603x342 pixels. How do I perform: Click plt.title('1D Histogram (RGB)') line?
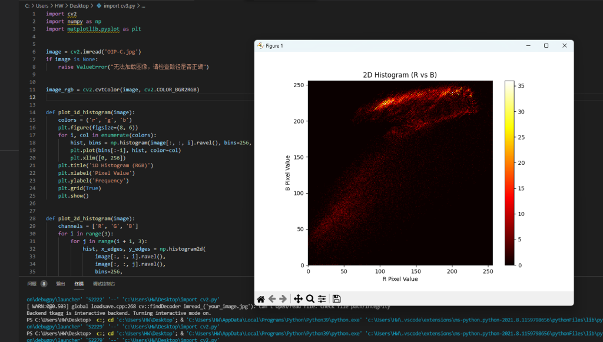106,165
